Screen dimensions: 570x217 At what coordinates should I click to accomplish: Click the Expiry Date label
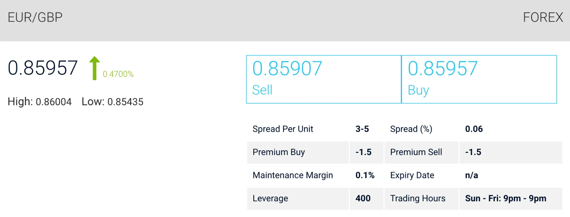[x=412, y=175]
